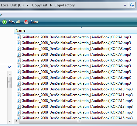The image size is (137, 126).
Task: Select file name ending KOPIA14.mp3
Action: coord(77,112)
